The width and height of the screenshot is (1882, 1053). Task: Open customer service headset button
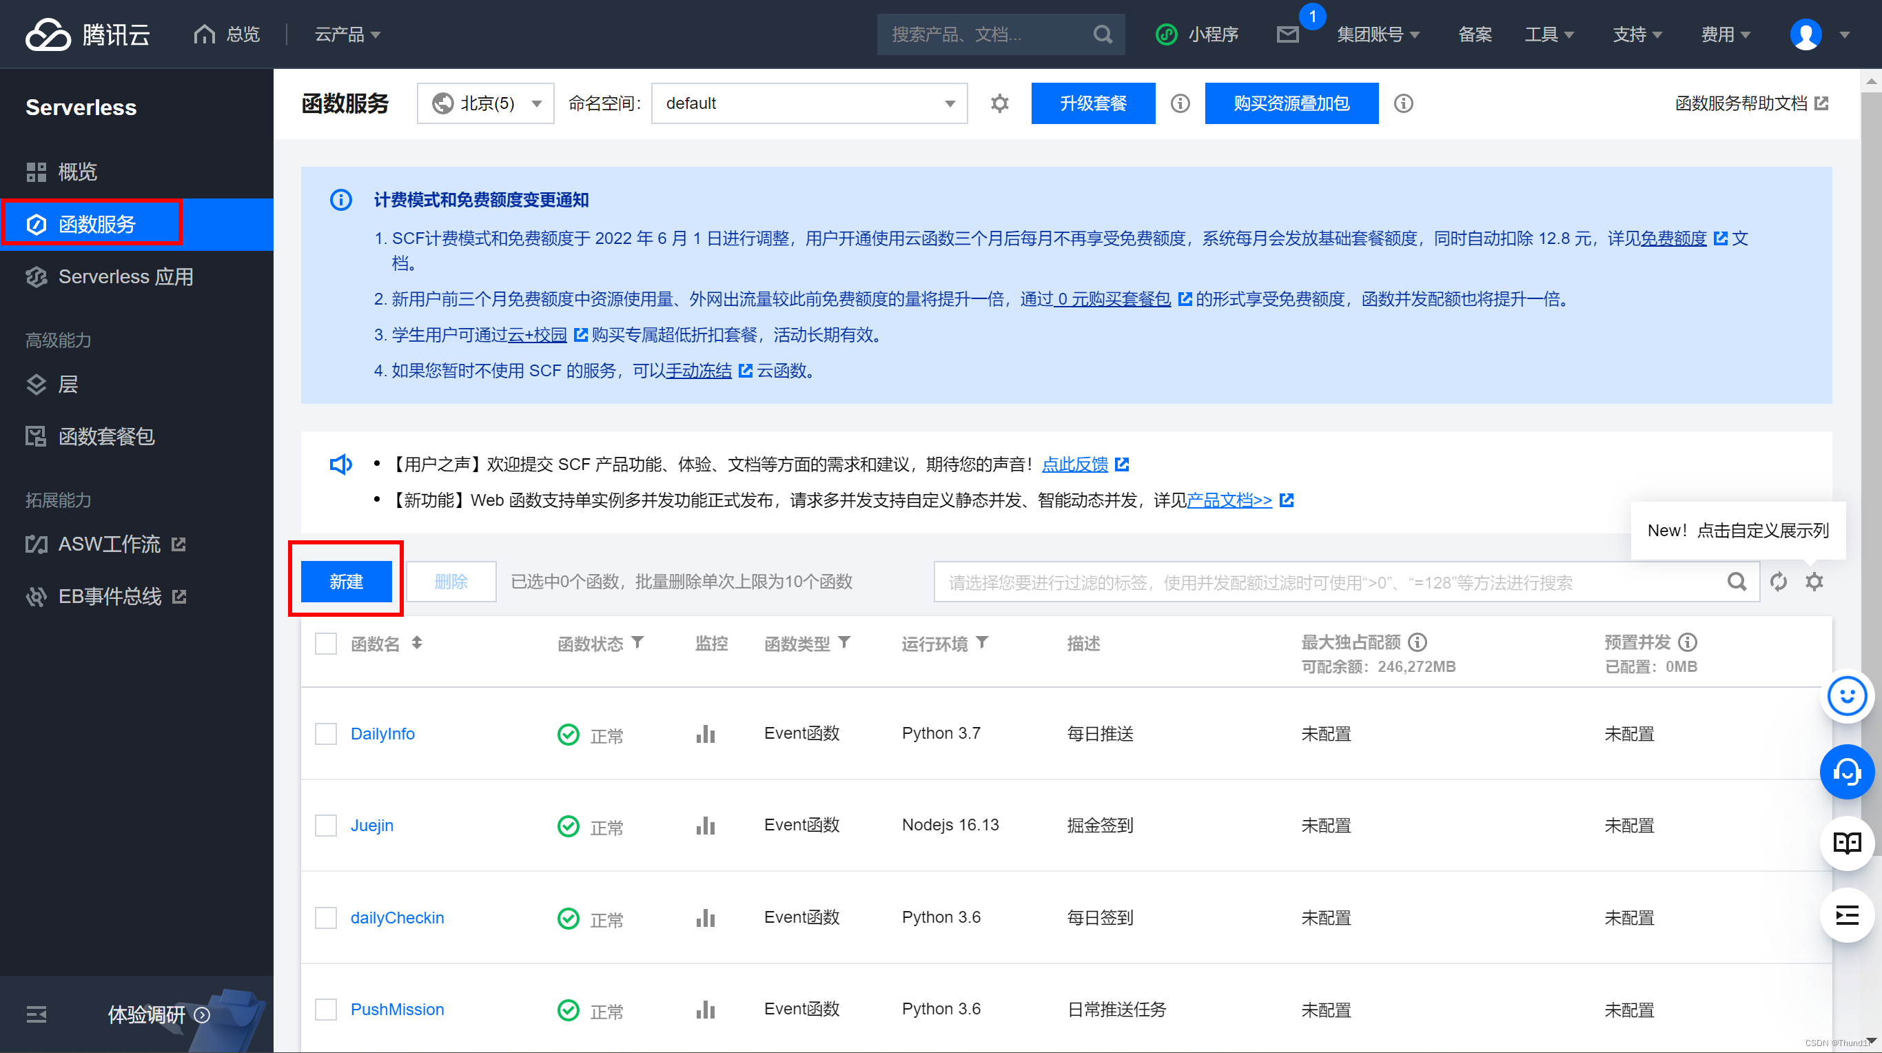click(1846, 771)
